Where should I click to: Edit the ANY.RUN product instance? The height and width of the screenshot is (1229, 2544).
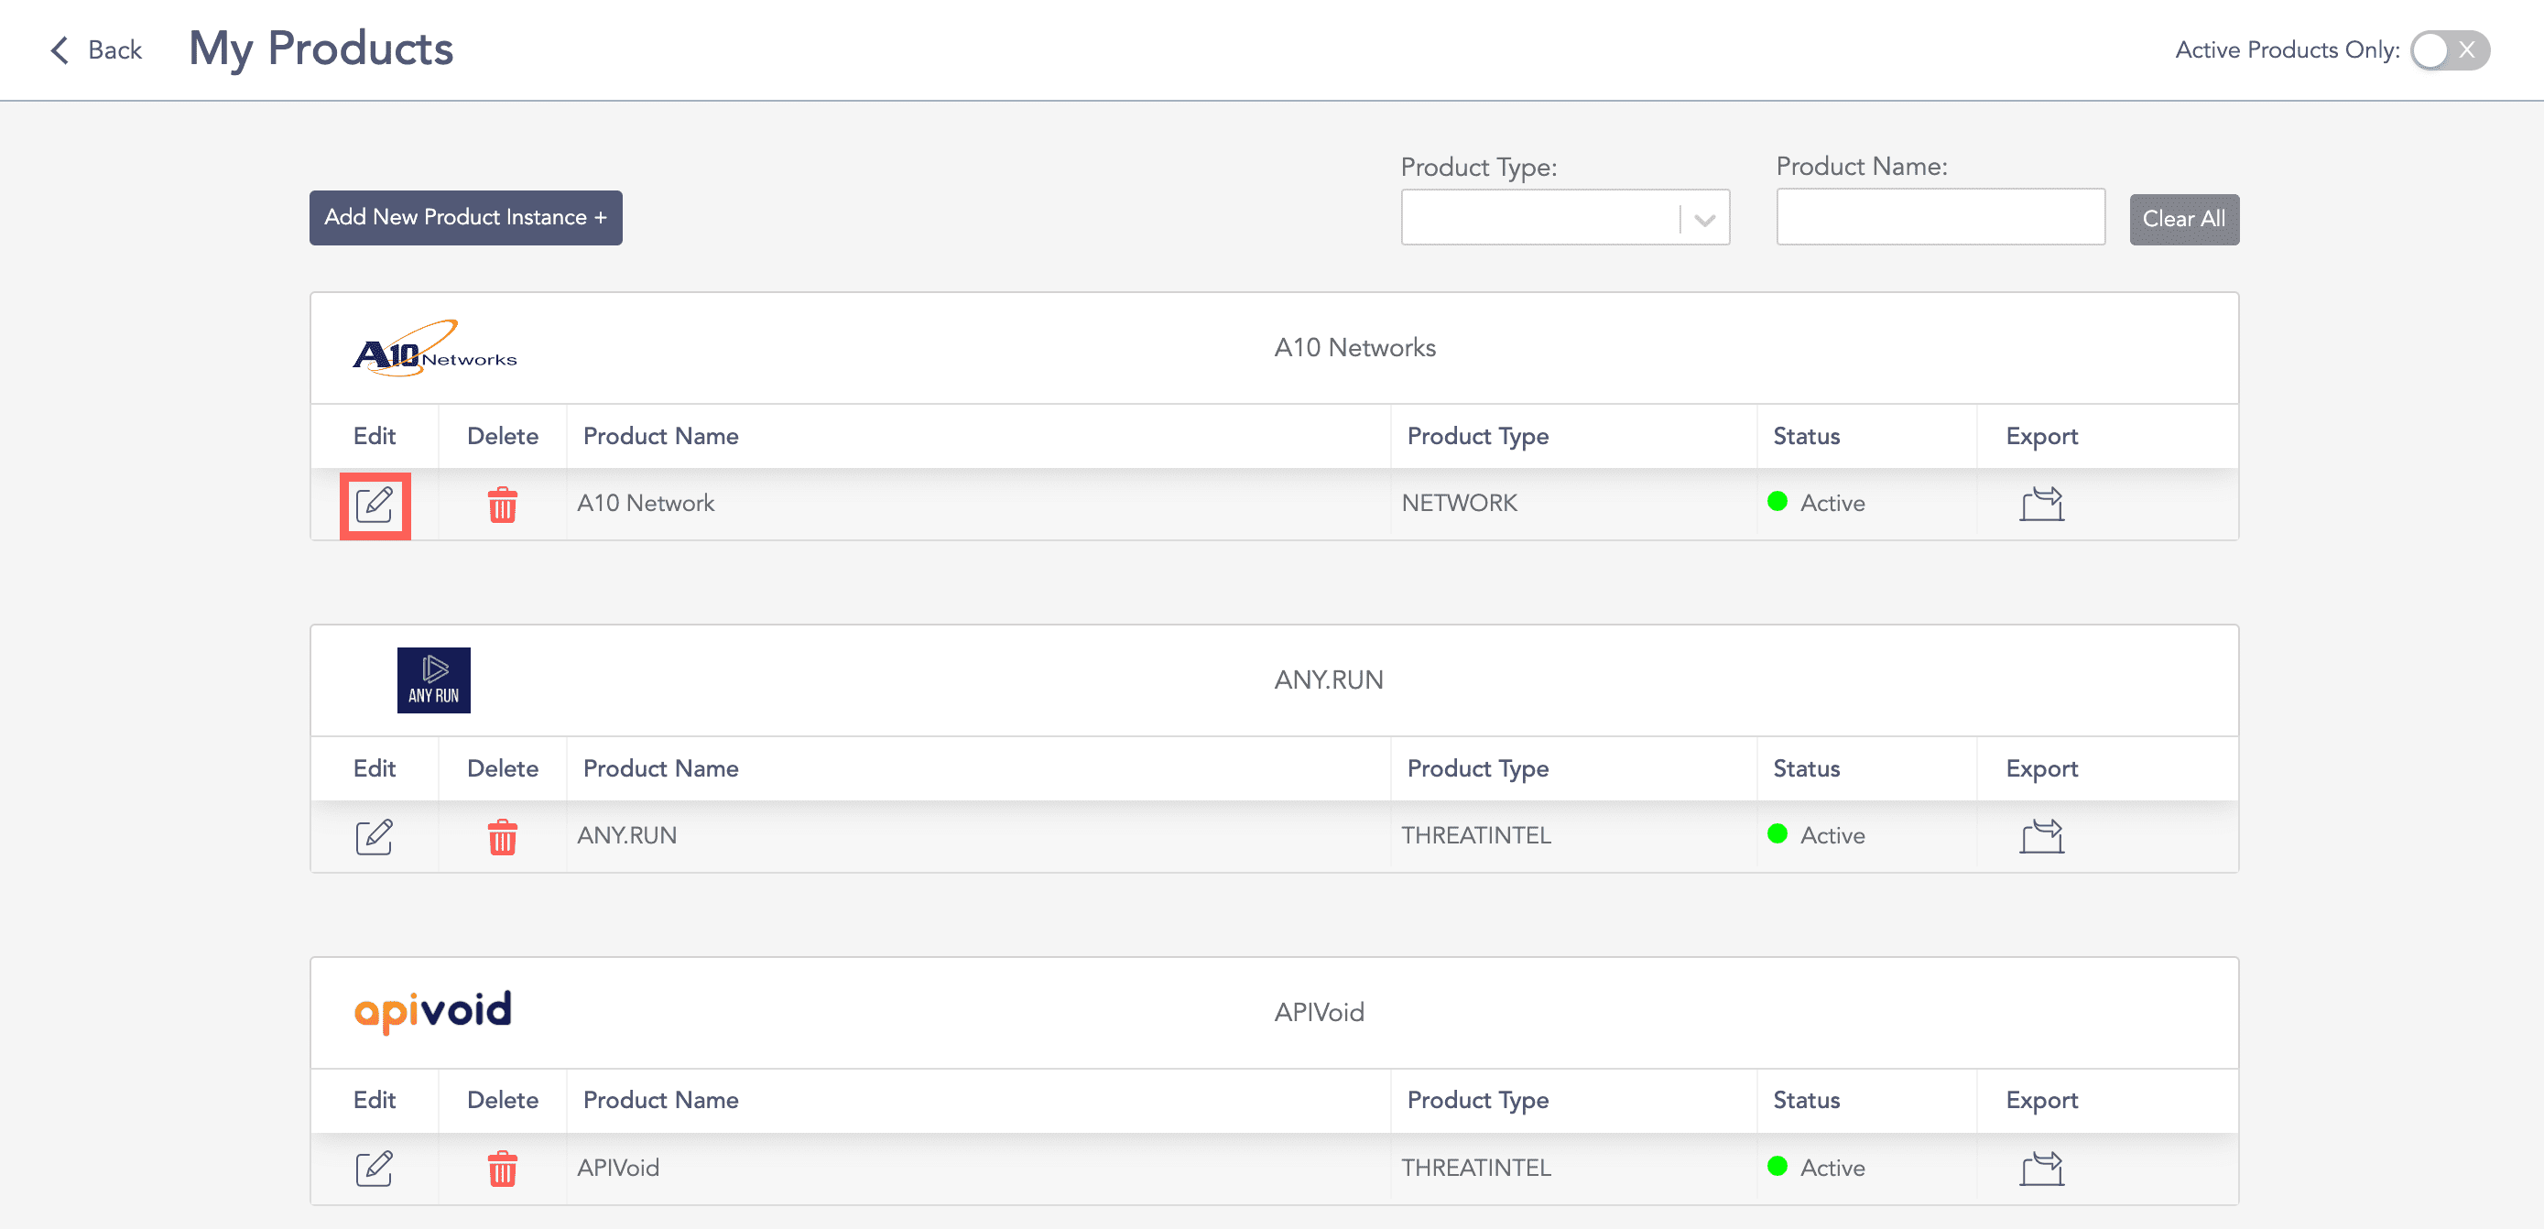(375, 837)
